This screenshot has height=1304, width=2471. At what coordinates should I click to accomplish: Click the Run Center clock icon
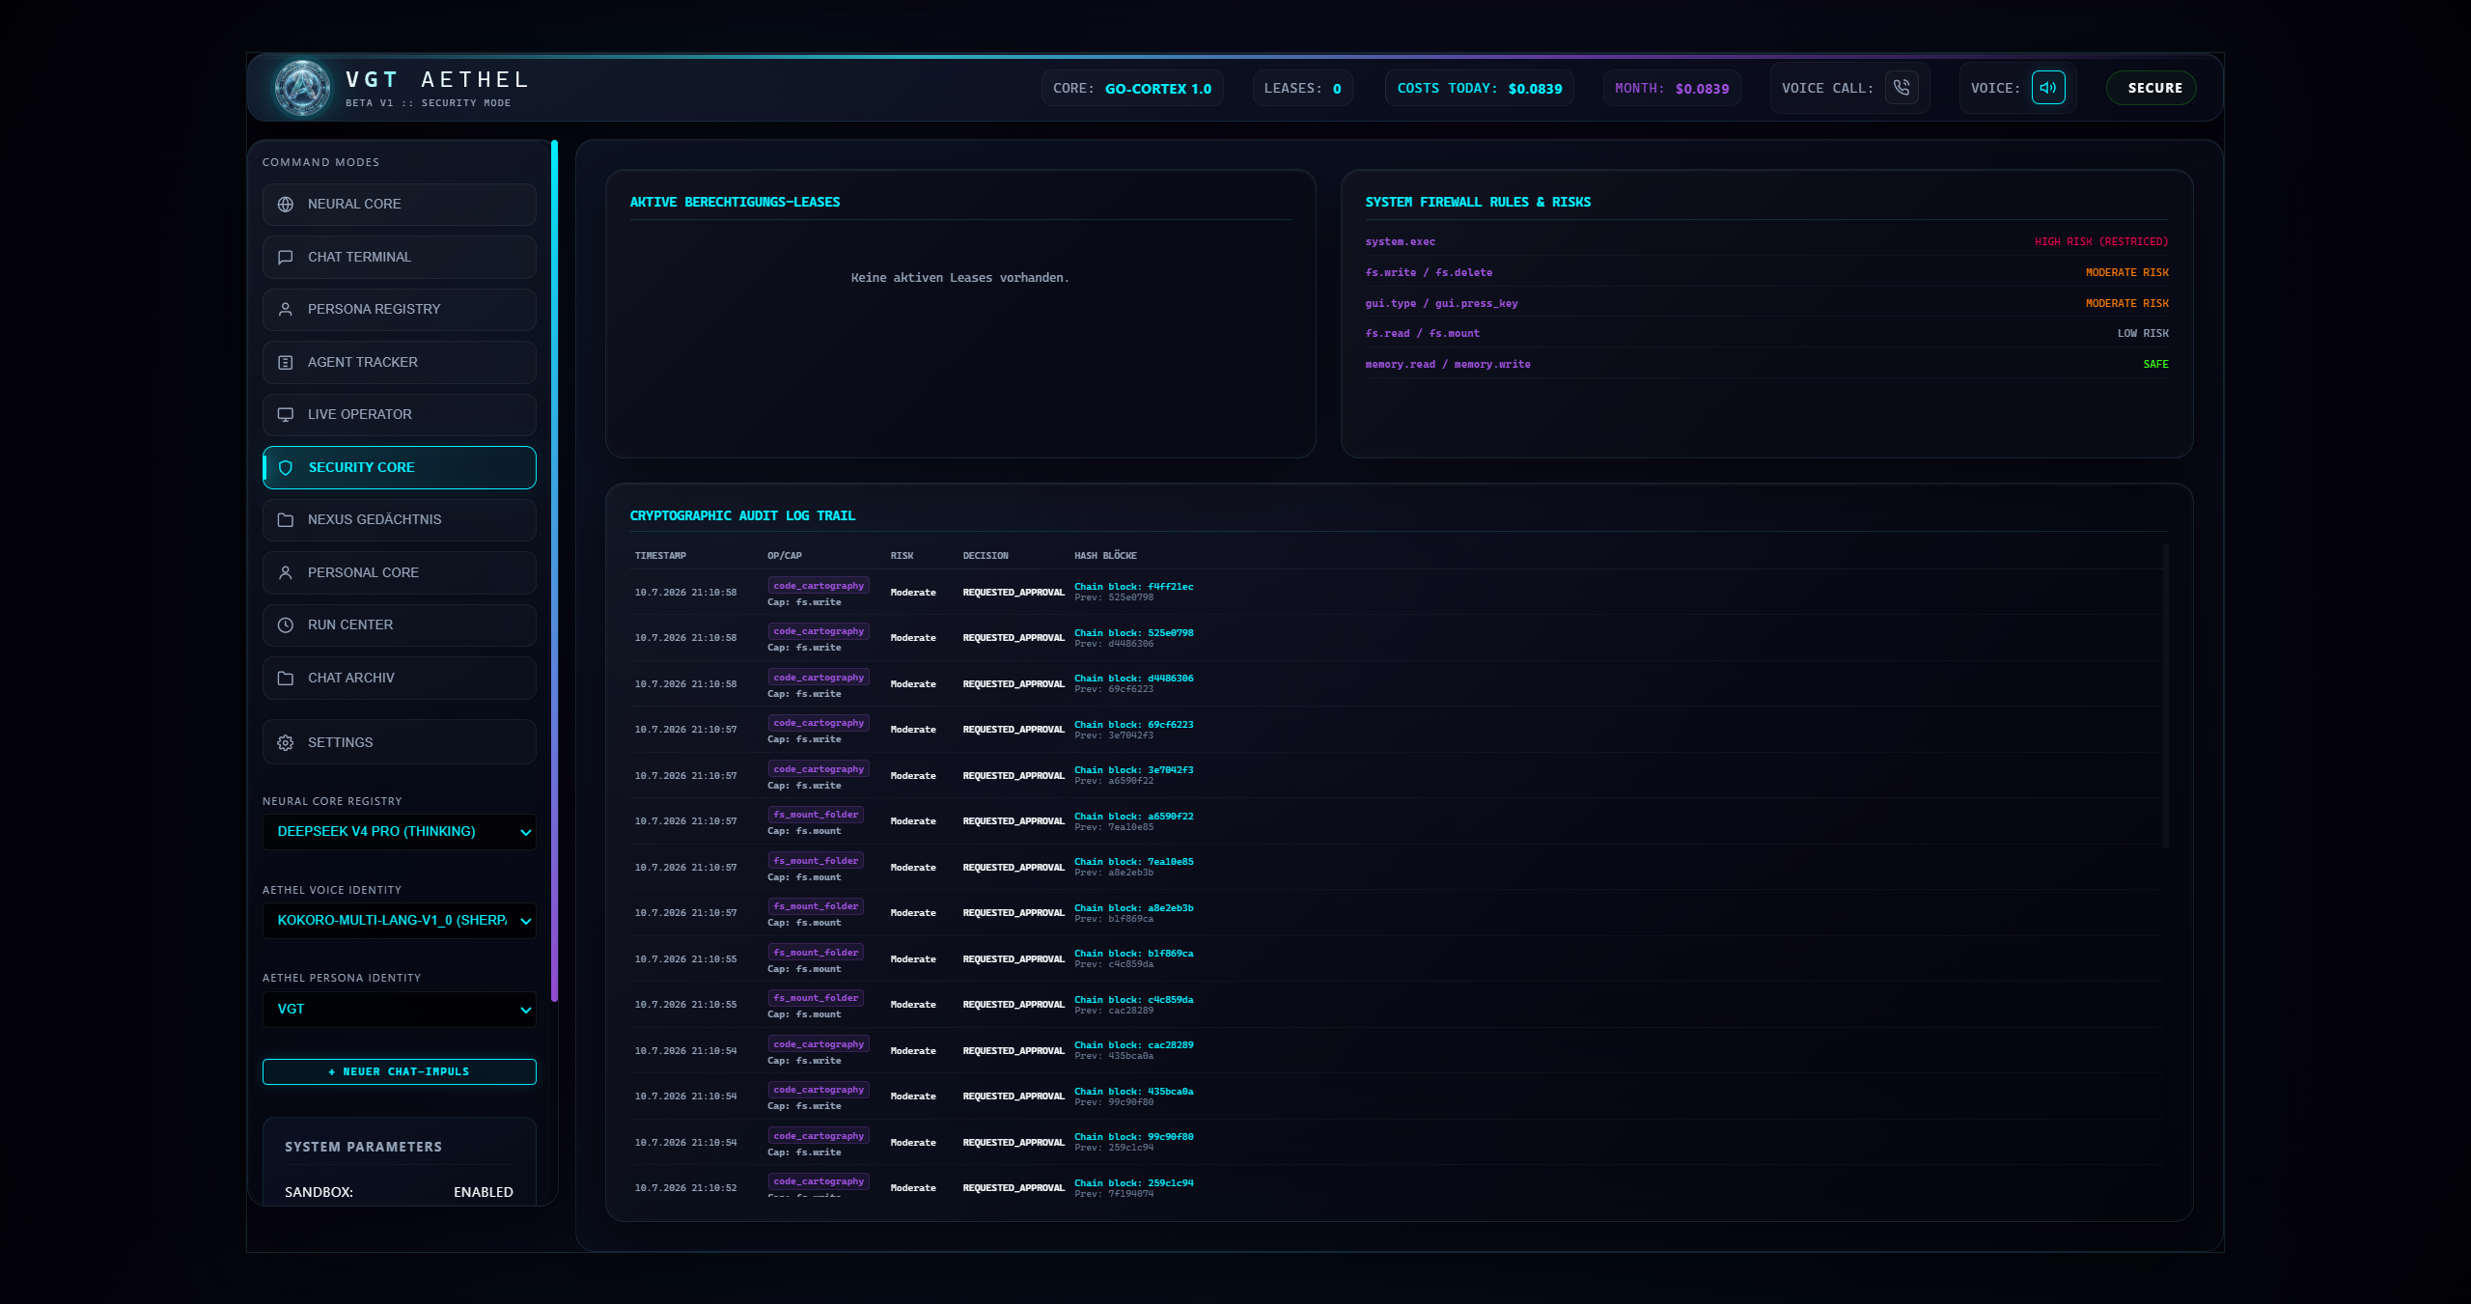286,625
